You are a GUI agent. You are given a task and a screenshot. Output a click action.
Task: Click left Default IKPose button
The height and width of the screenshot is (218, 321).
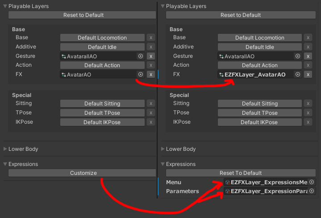[x=102, y=122]
